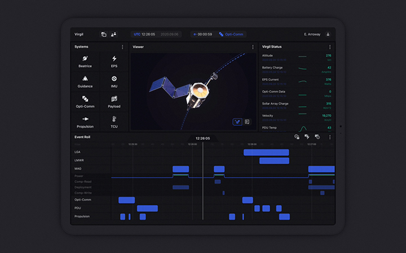Click the 276 altitude value
The height and width of the screenshot is (253, 406).
click(x=329, y=56)
